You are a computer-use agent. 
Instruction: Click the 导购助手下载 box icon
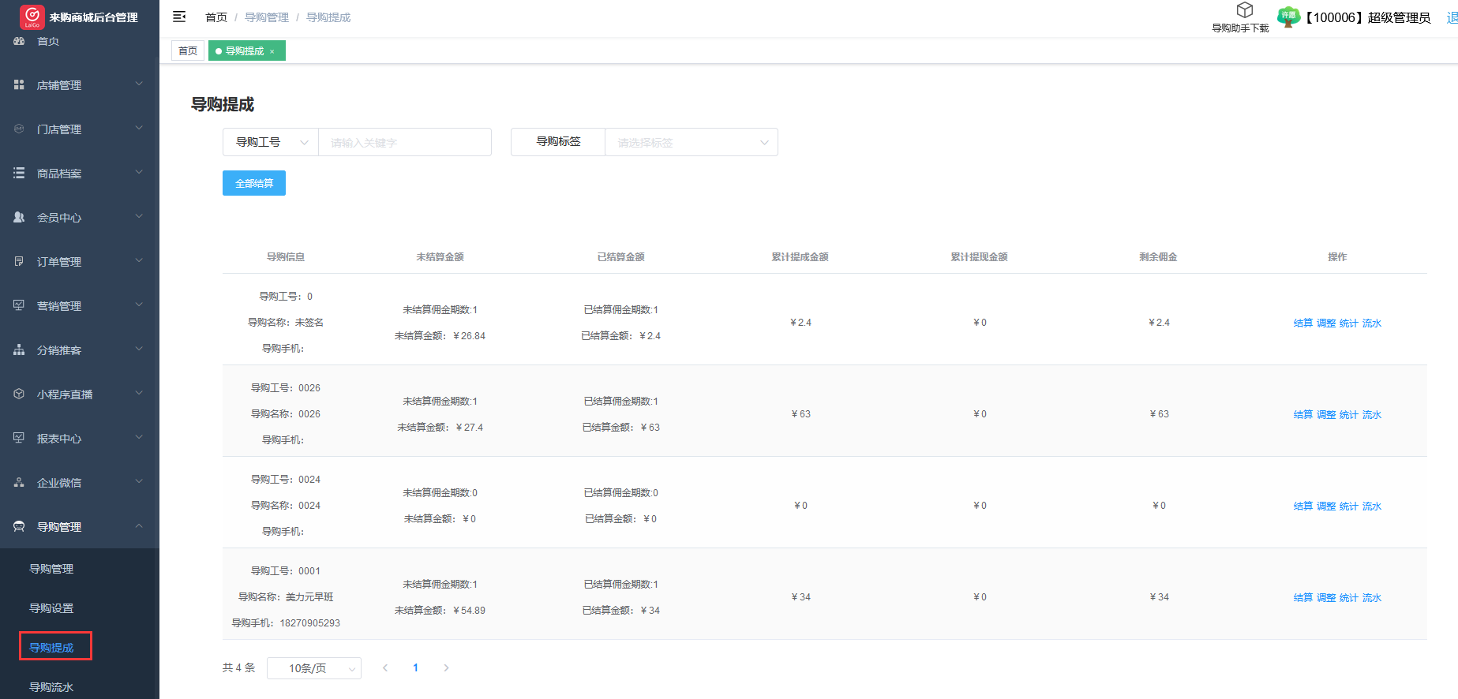1245,10
